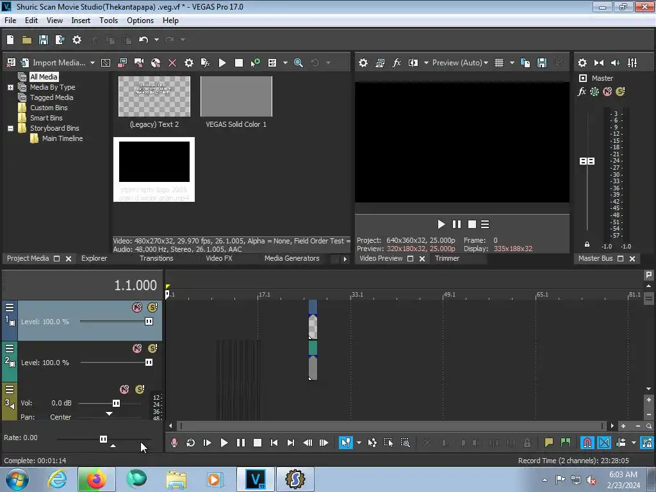
Task: Toggle Enable Snapping magnet icon
Action: 587,443
